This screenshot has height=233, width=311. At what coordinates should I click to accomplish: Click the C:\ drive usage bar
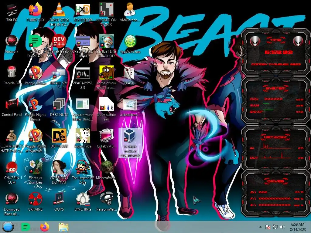click(x=263, y=192)
